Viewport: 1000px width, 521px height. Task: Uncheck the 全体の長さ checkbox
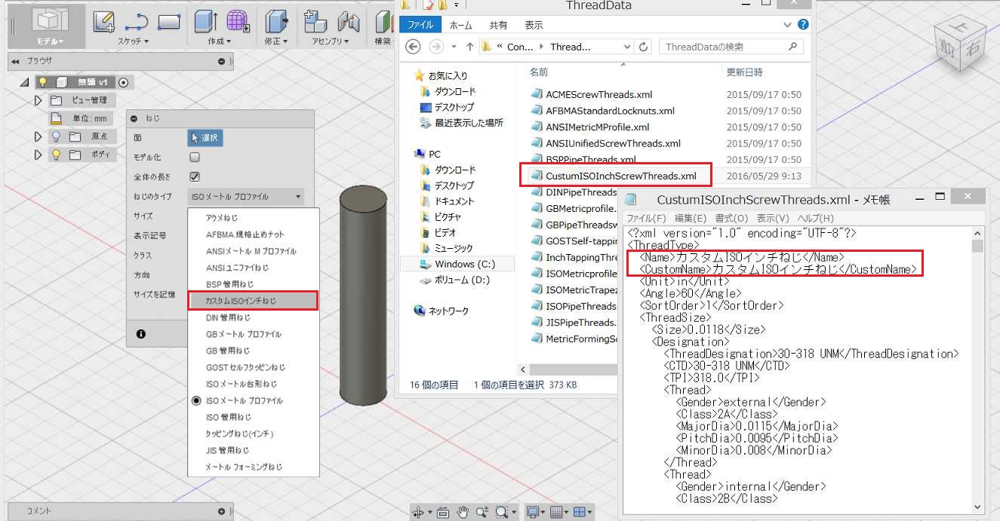[x=195, y=177]
